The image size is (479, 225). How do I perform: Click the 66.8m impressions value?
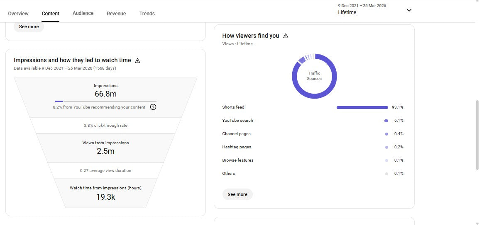click(x=106, y=94)
